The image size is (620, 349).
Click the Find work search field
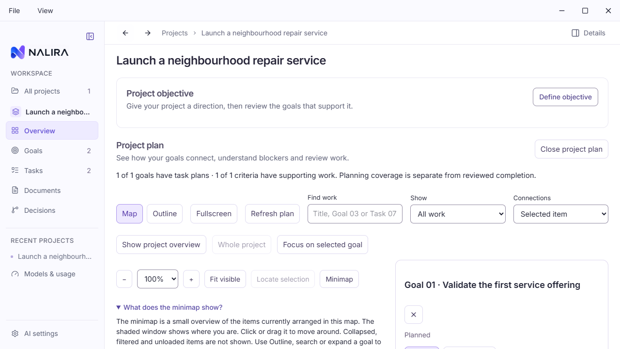point(355,214)
